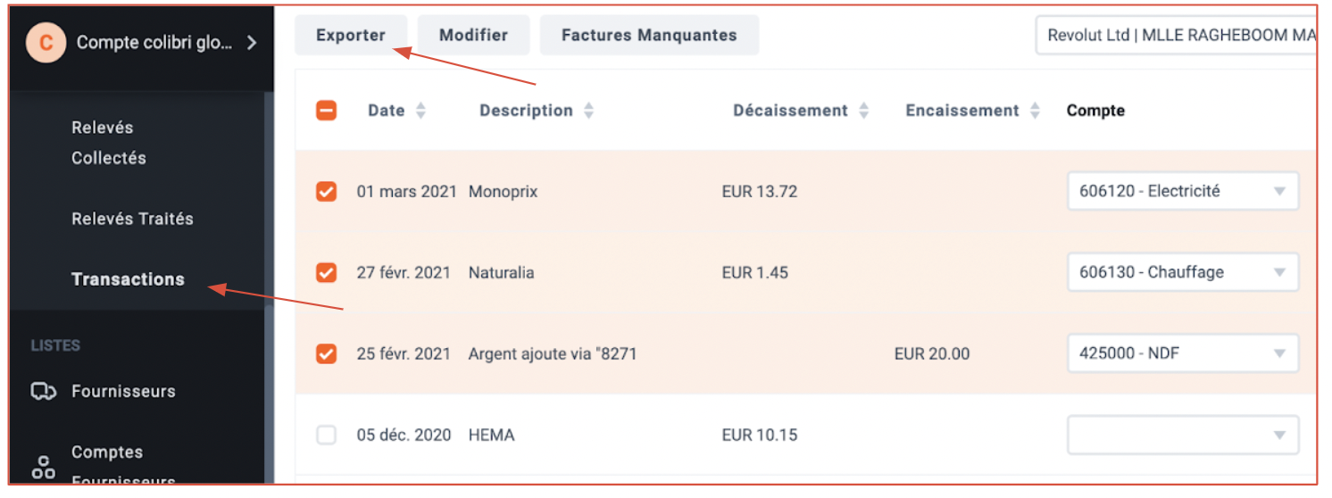Open the 425000 - NDF account dropdown
The height and width of the screenshot is (498, 1332).
click(1183, 353)
